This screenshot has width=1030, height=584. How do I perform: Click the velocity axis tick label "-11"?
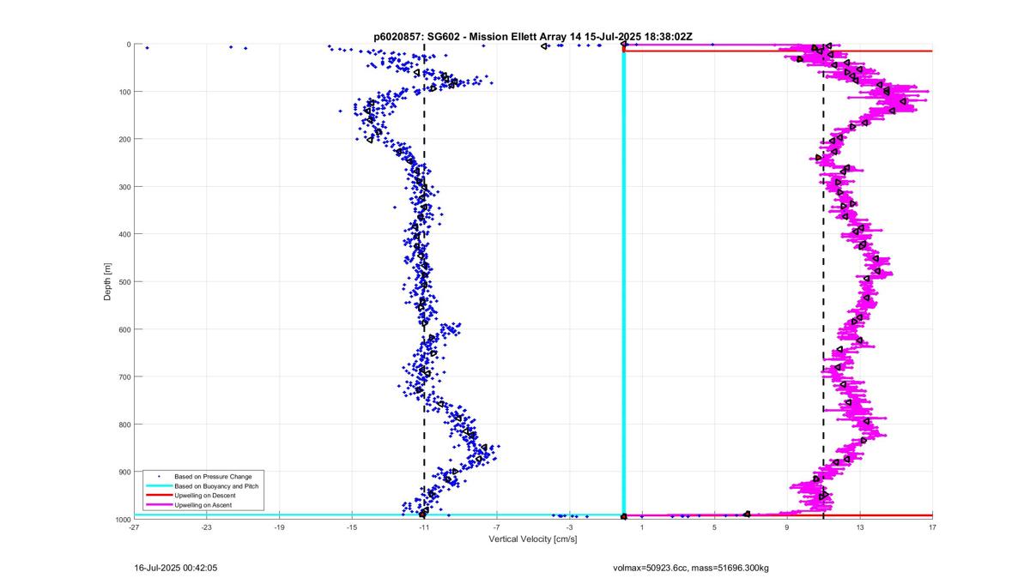(x=424, y=528)
